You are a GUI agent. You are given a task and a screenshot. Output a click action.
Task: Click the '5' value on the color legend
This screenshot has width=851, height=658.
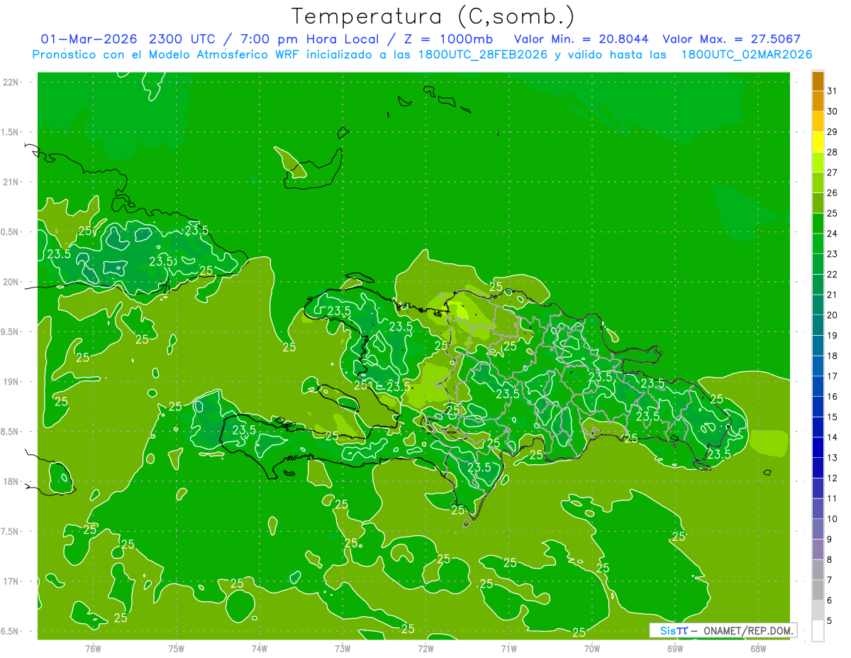[830, 621]
